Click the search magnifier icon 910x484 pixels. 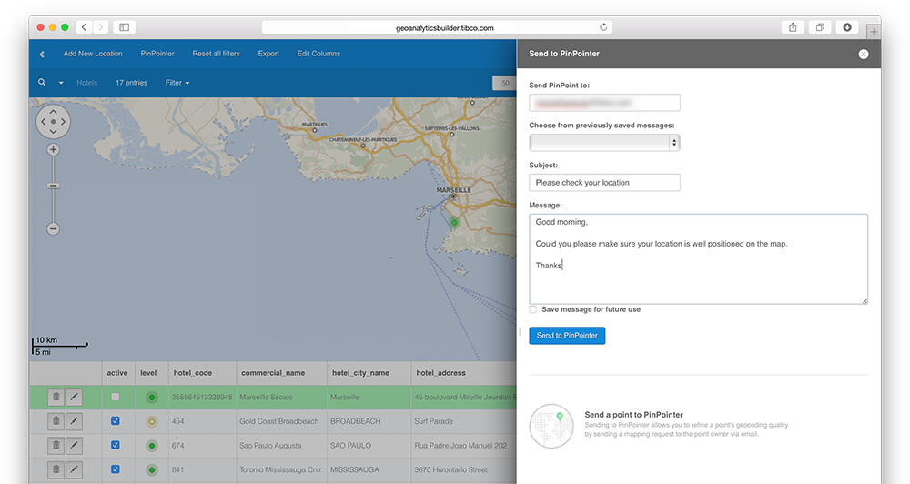click(42, 83)
